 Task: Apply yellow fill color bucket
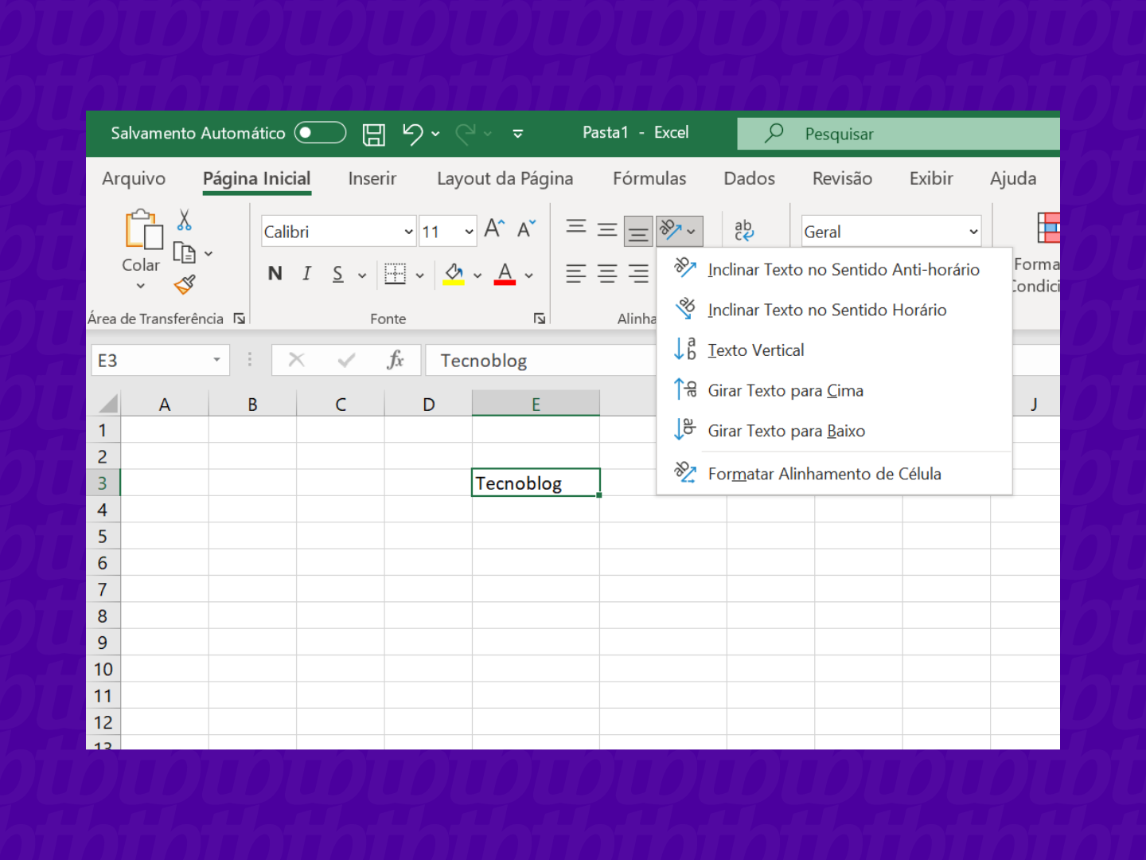454,274
